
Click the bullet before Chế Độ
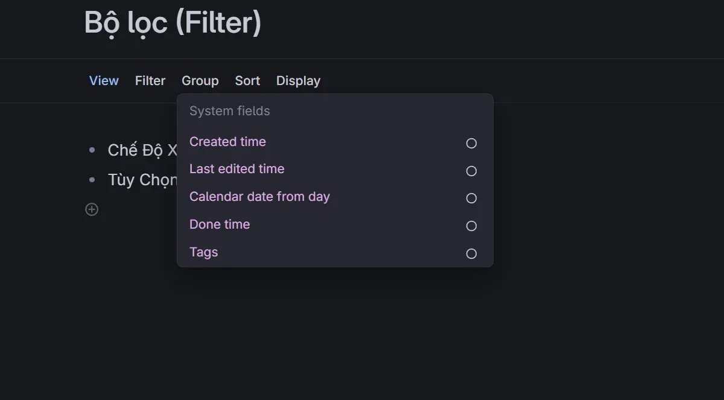(92, 150)
